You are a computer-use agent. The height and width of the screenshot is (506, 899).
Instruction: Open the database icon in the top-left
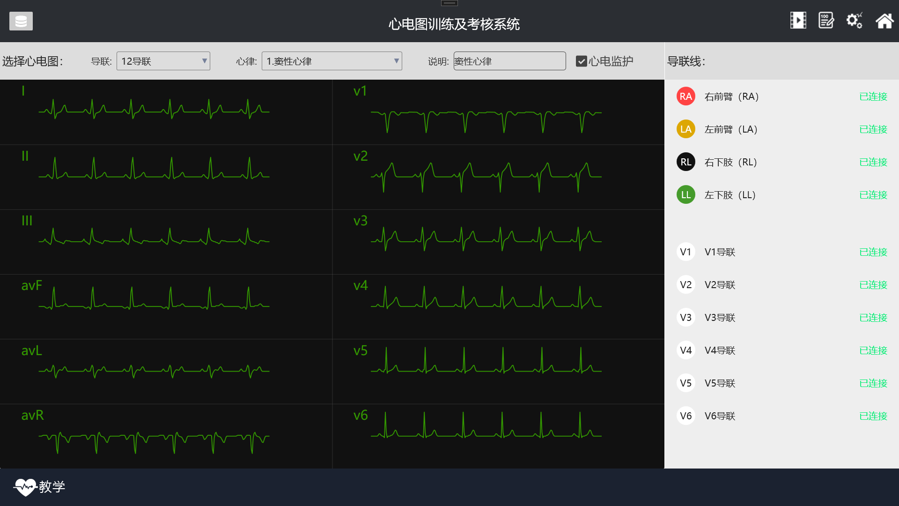pyautogui.click(x=21, y=21)
